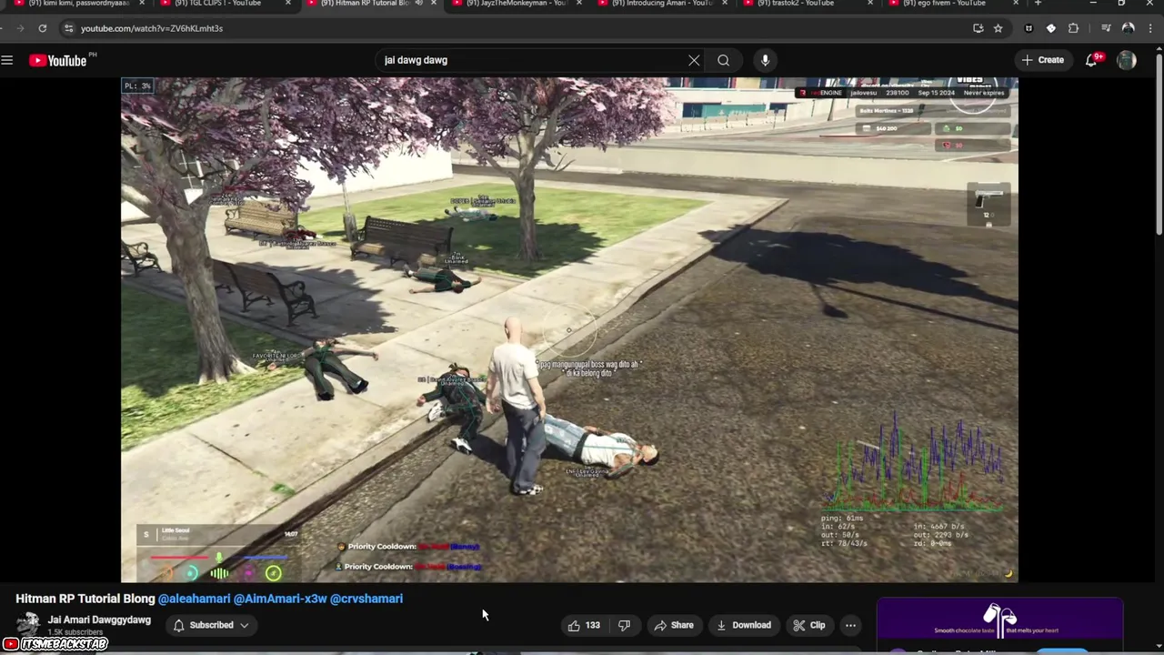
Task: Close the TGL CLIPS tab
Action: 288,4
